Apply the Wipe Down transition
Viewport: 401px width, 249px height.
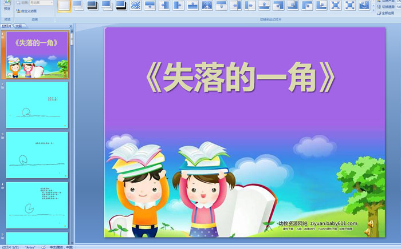[x=150, y=5]
